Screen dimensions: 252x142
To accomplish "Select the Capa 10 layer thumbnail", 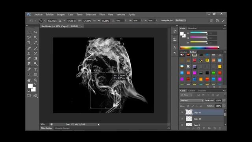I will pyautogui.click(x=189, y=119).
